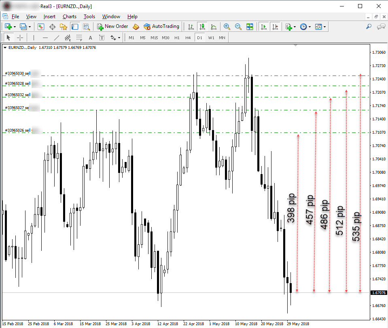Viewport: 388px width, 328px height.
Task: Open the Insert menu
Action: (49, 17)
